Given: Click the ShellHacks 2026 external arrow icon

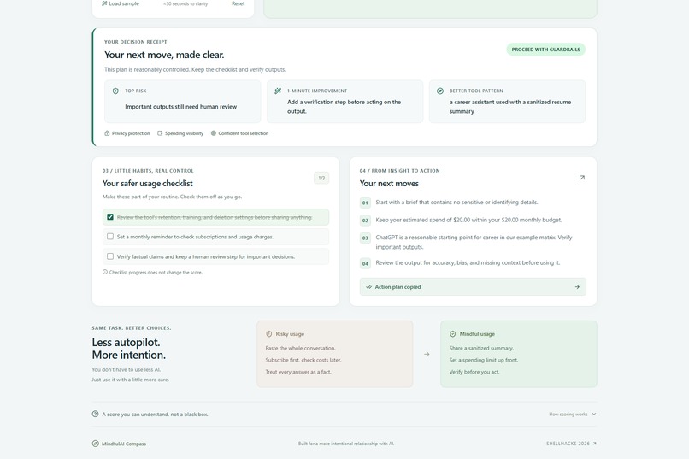Looking at the screenshot, I should 594,444.
